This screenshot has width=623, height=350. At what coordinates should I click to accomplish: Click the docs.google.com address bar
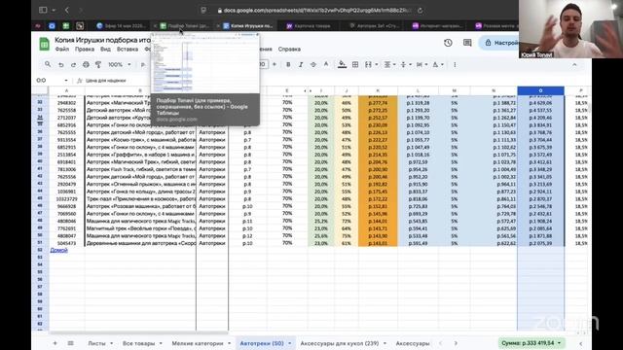[313, 11]
